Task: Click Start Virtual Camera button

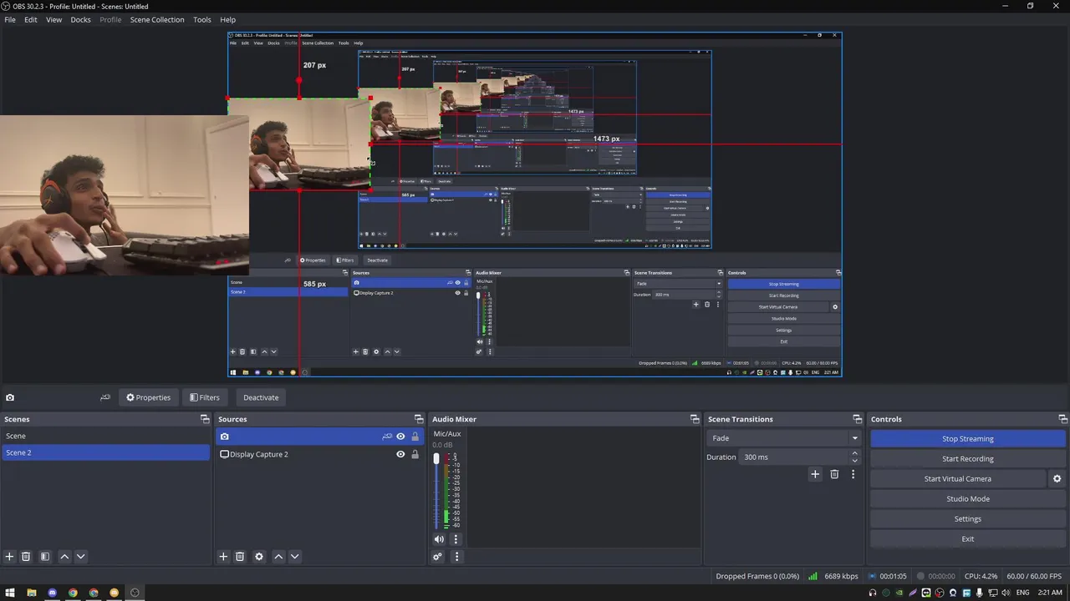Action: coord(957,479)
